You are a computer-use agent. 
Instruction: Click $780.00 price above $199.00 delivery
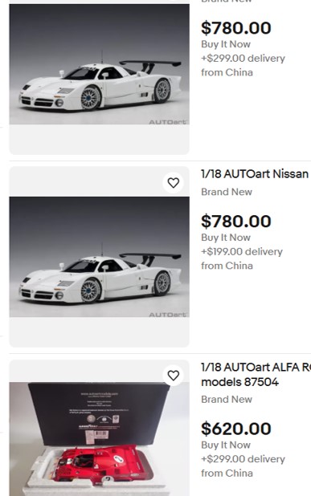(x=236, y=221)
